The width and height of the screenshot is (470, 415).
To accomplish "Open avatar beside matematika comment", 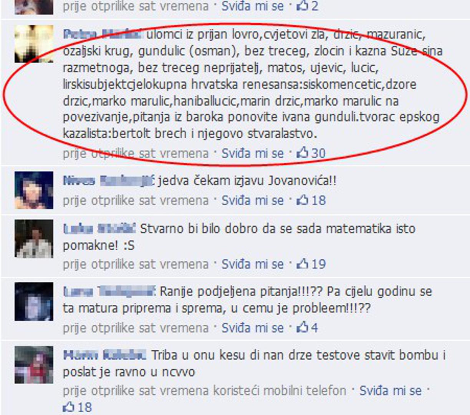I will pos(34,239).
